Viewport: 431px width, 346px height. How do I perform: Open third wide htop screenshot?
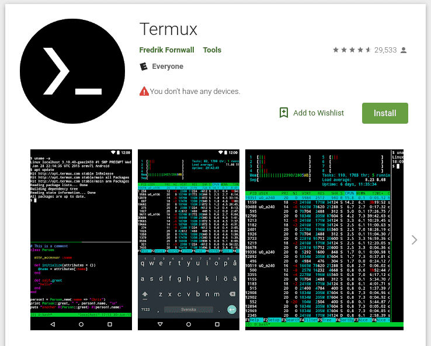[x=324, y=240]
